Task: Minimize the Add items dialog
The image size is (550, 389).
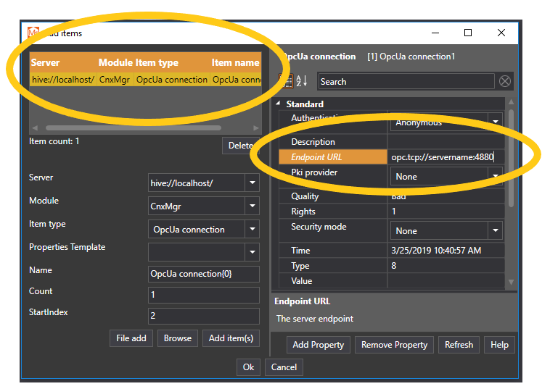Action: point(435,33)
